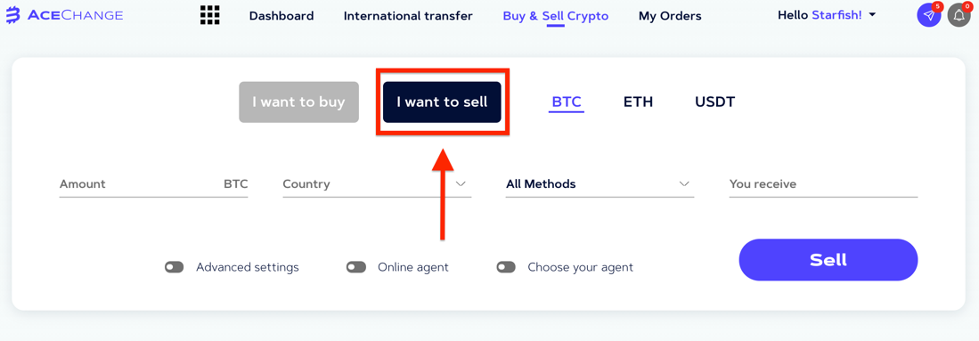The height and width of the screenshot is (341, 979).
Task: Select the I want to buy button
Action: pyautogui.click(x=299, y=101)
